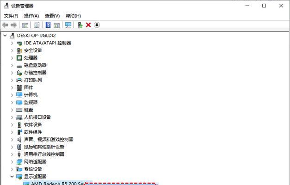Select the 显示适配器 label
Screen dimensions: 290x185
tap(35, 177)
